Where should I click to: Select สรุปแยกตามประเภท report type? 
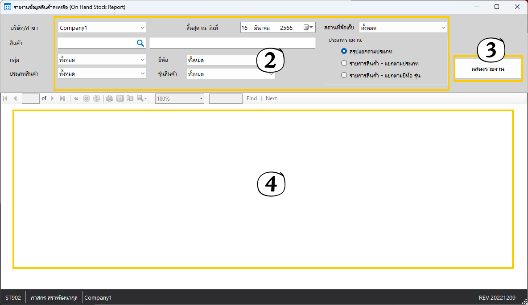344,51
